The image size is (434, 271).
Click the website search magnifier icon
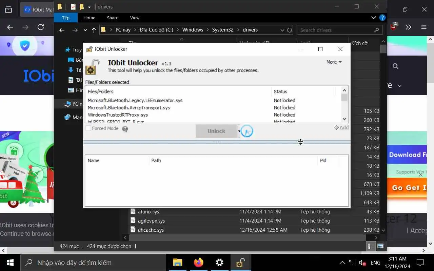click(x=395, y=66)
